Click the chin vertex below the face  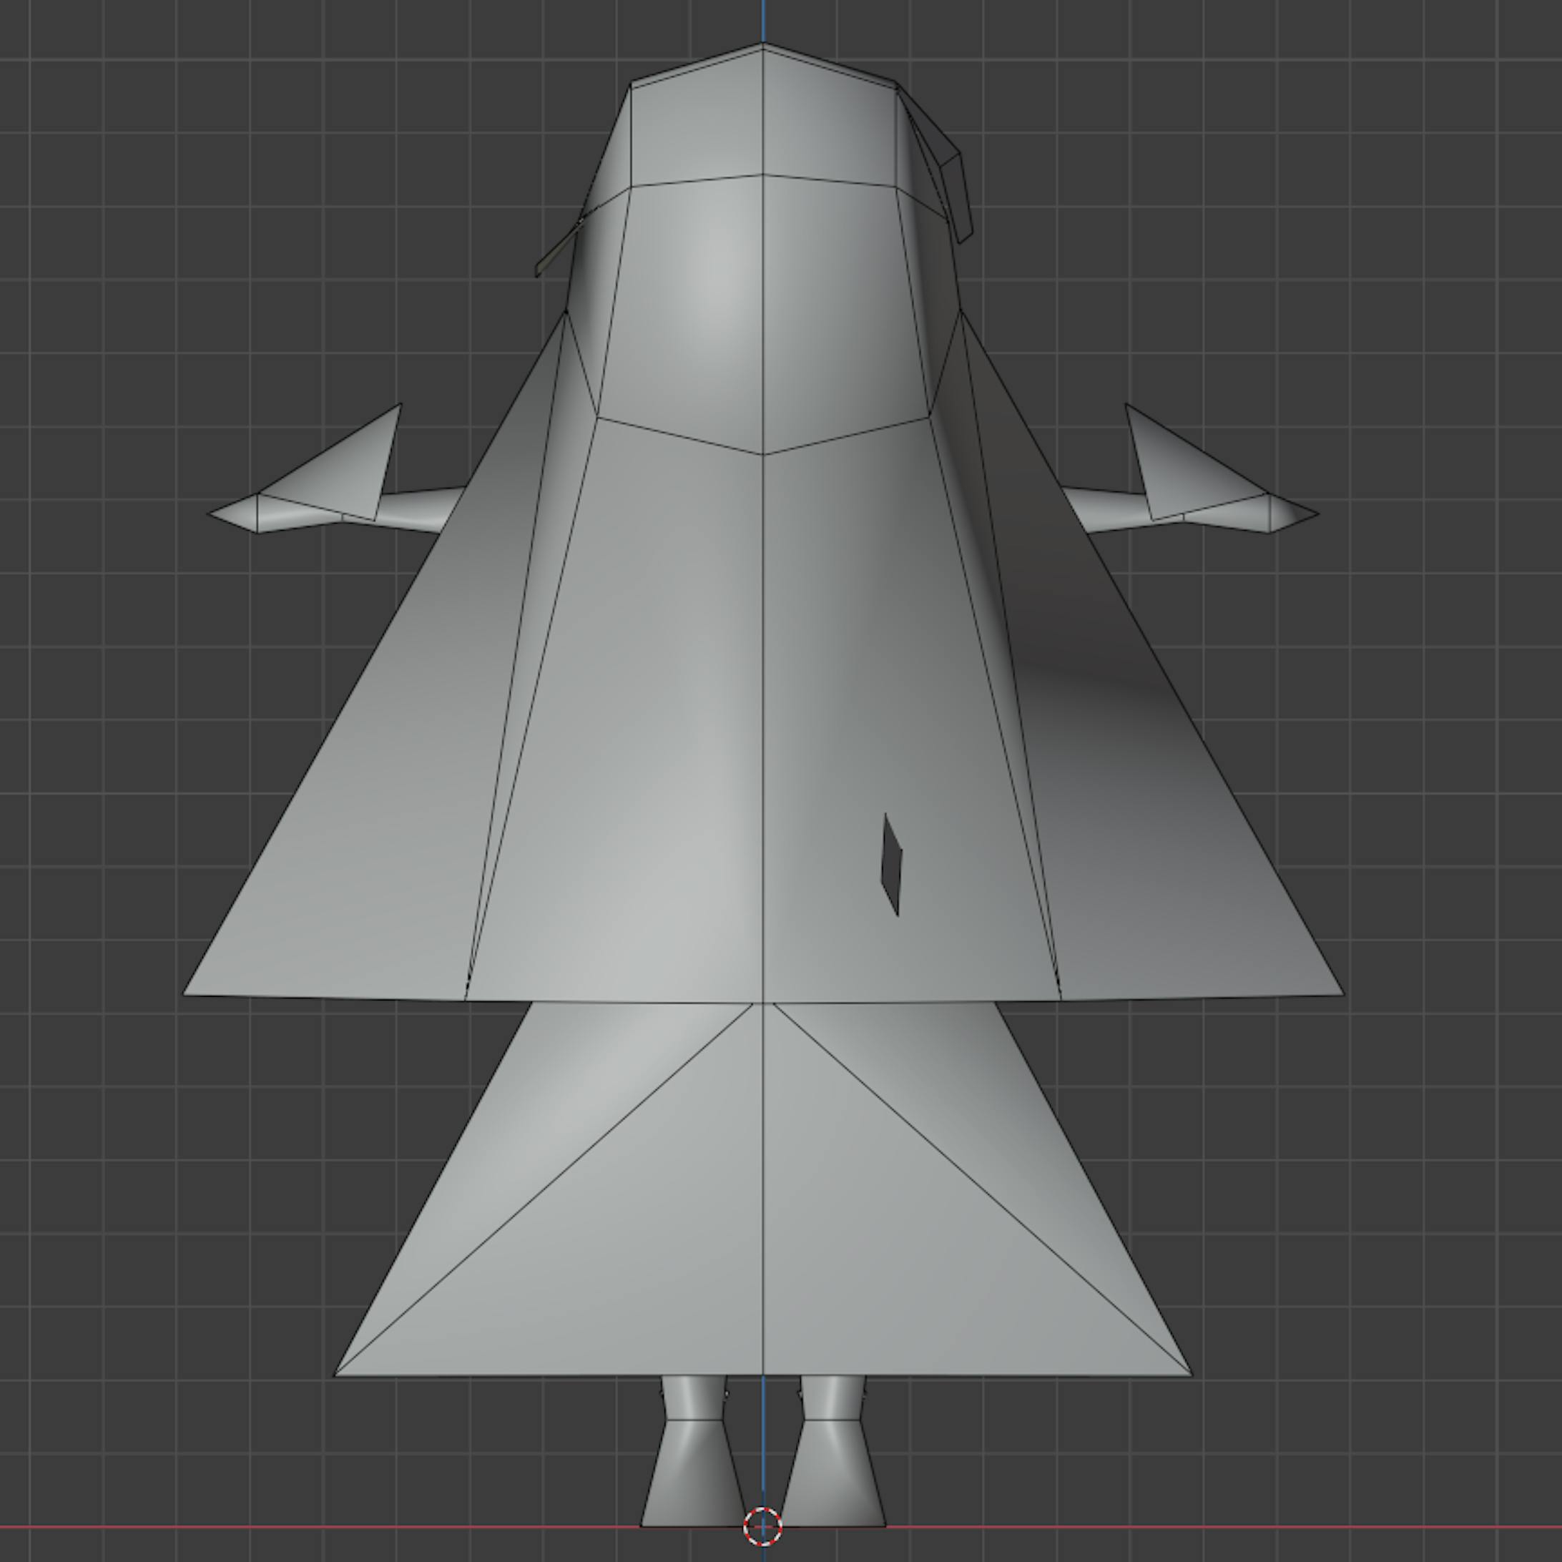(x=762, y=454)
